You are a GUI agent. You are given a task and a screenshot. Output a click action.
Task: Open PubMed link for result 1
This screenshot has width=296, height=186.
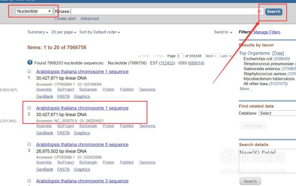(127, 89)
